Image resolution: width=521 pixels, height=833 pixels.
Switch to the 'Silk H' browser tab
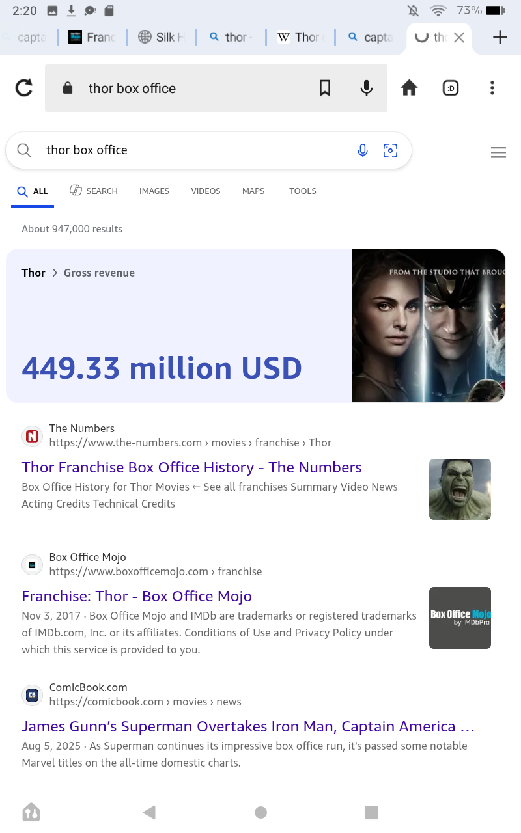click(162, 37)
